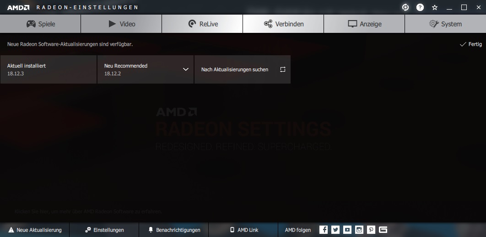Click the refresh icon beside Nach Aktualisierungen suchen
This screenshot has height=237, width=486.
pos(283,69)
